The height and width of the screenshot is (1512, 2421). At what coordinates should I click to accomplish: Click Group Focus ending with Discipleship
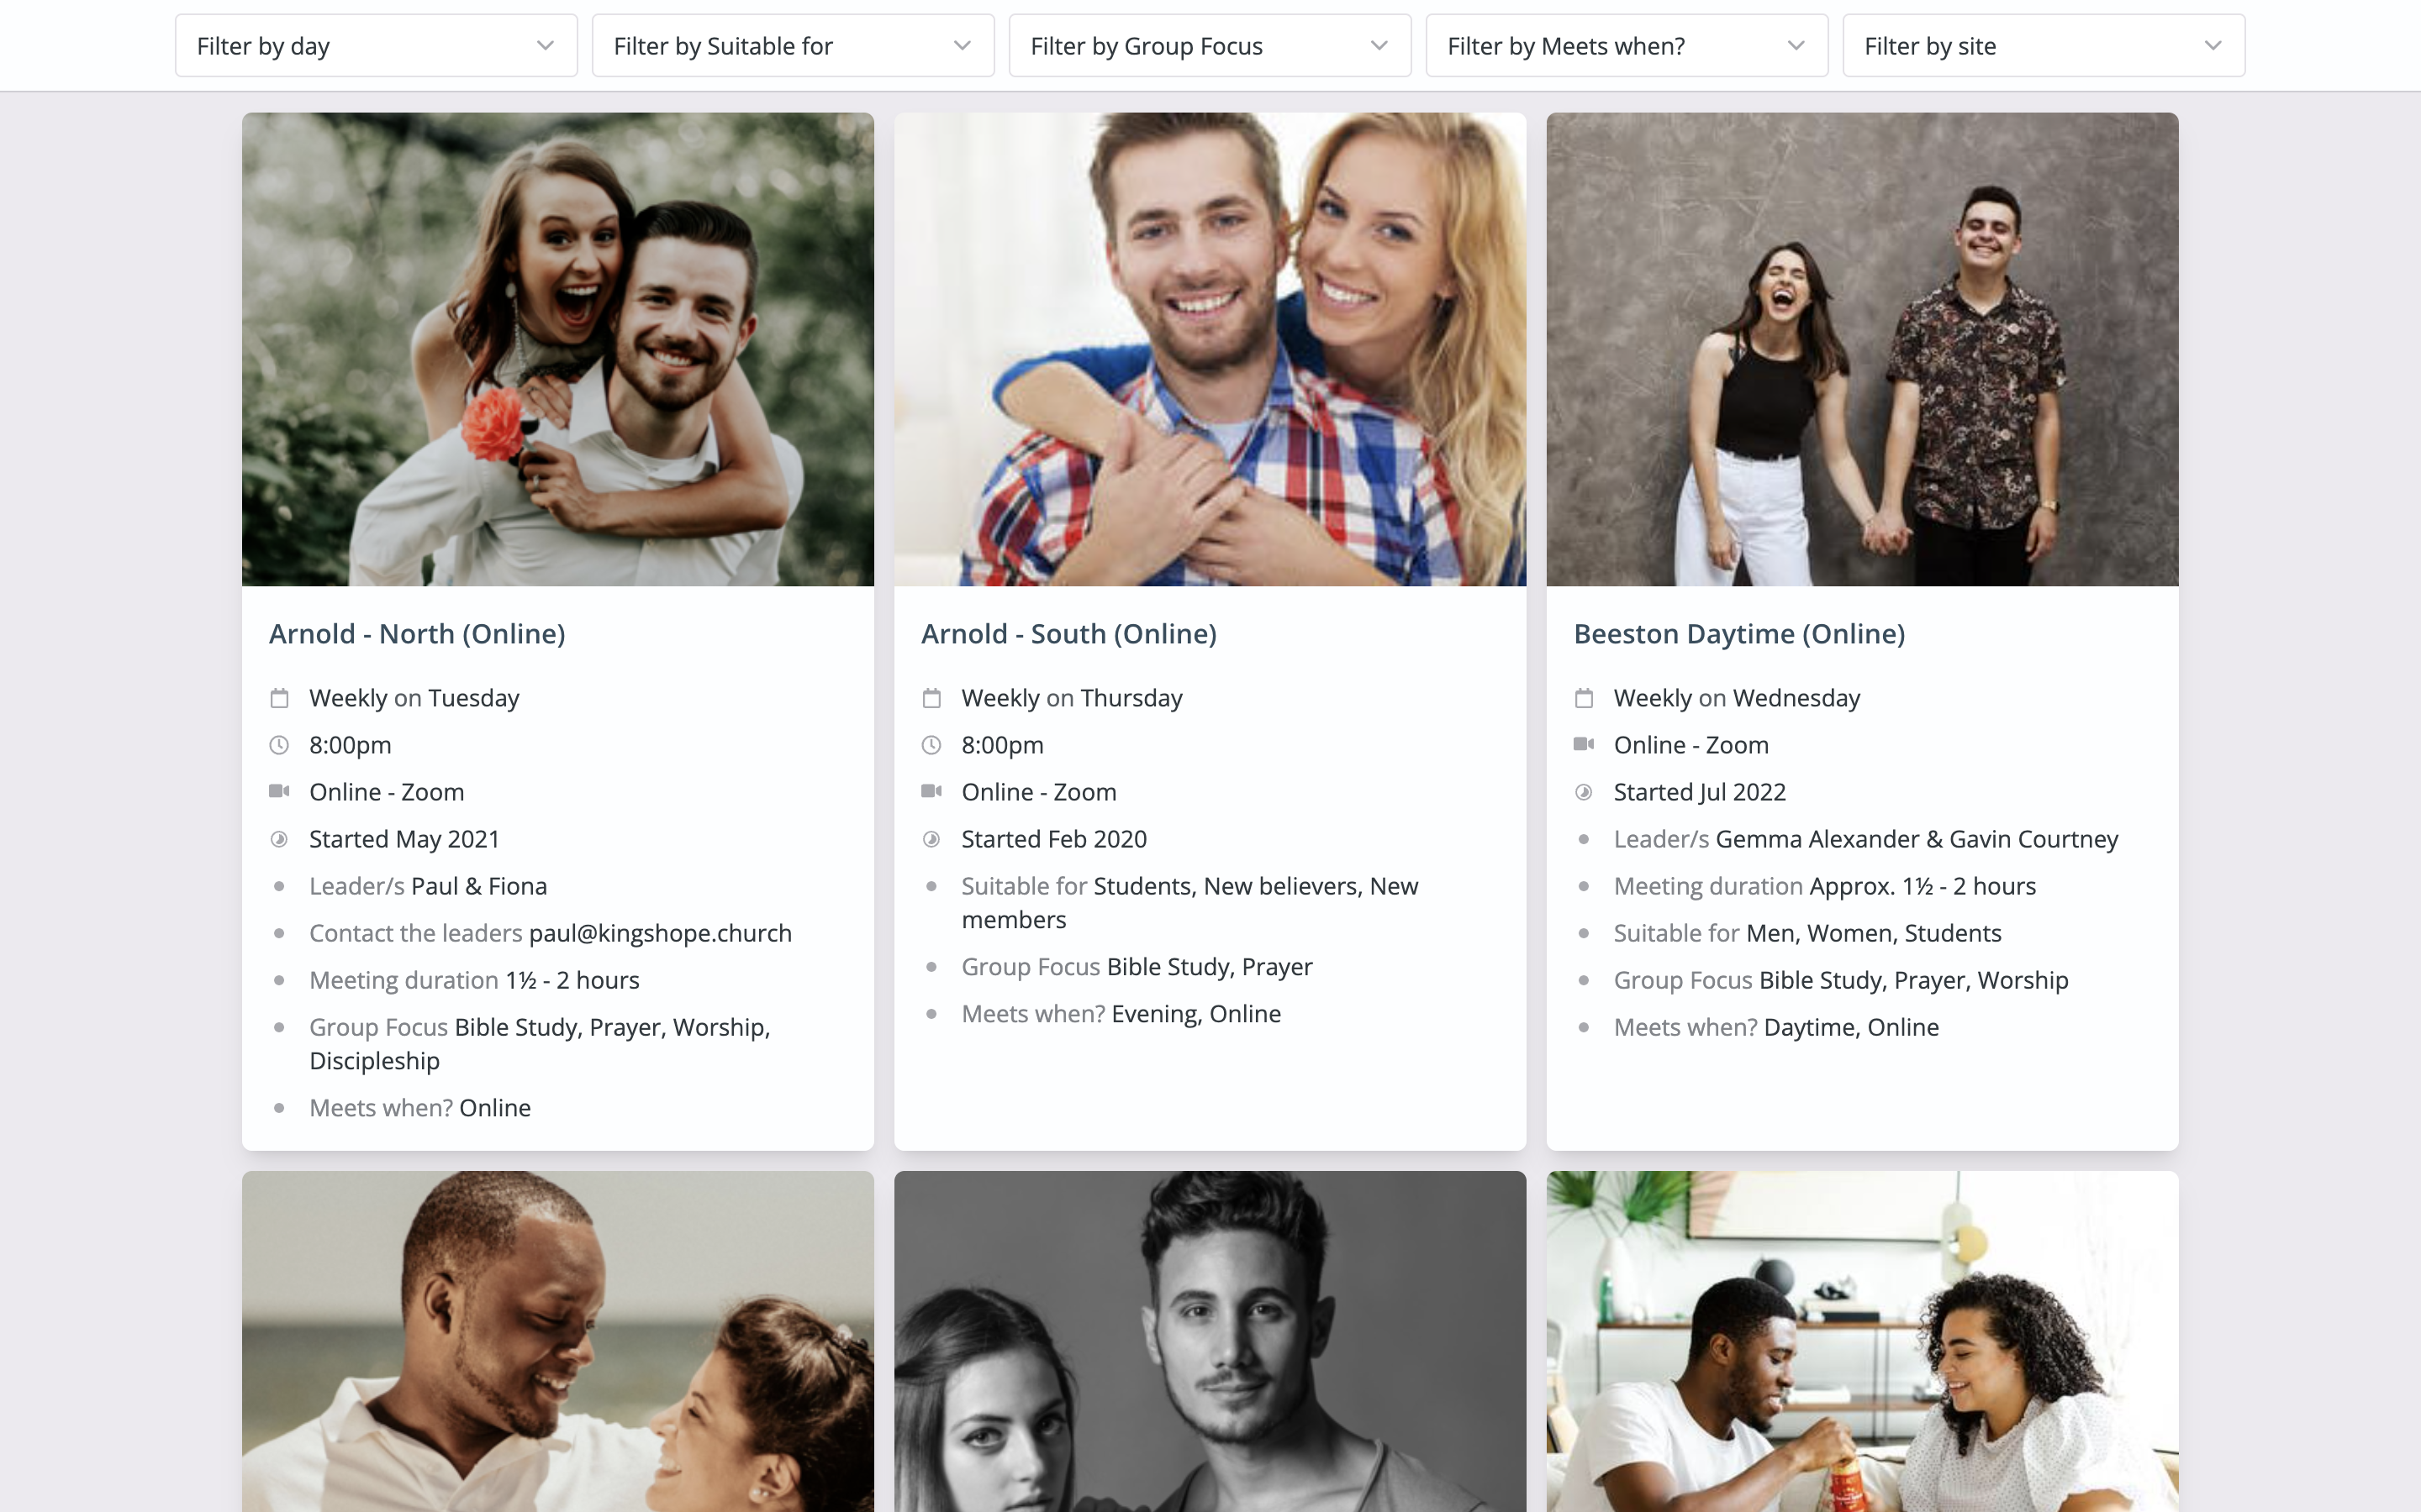click(541, 1044)
